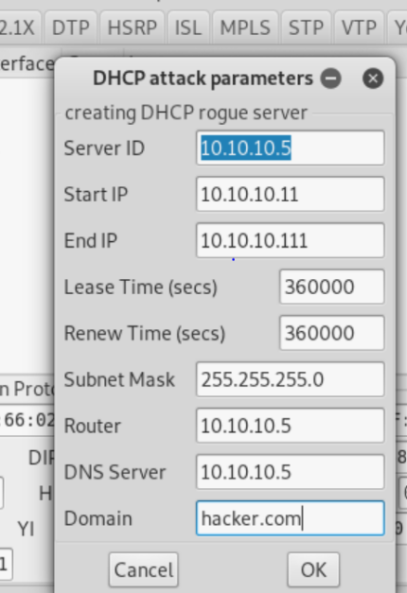Edit the Start IP field
This screenshot has height=593, width=407.
click(291, 194)
